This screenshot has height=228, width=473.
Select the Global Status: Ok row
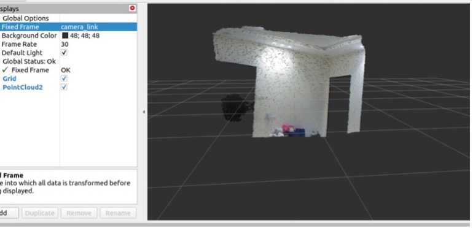point(68,61)
